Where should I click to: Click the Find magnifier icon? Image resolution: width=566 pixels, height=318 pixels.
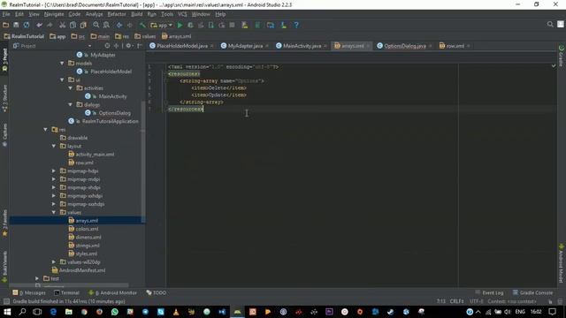(96, 26)
